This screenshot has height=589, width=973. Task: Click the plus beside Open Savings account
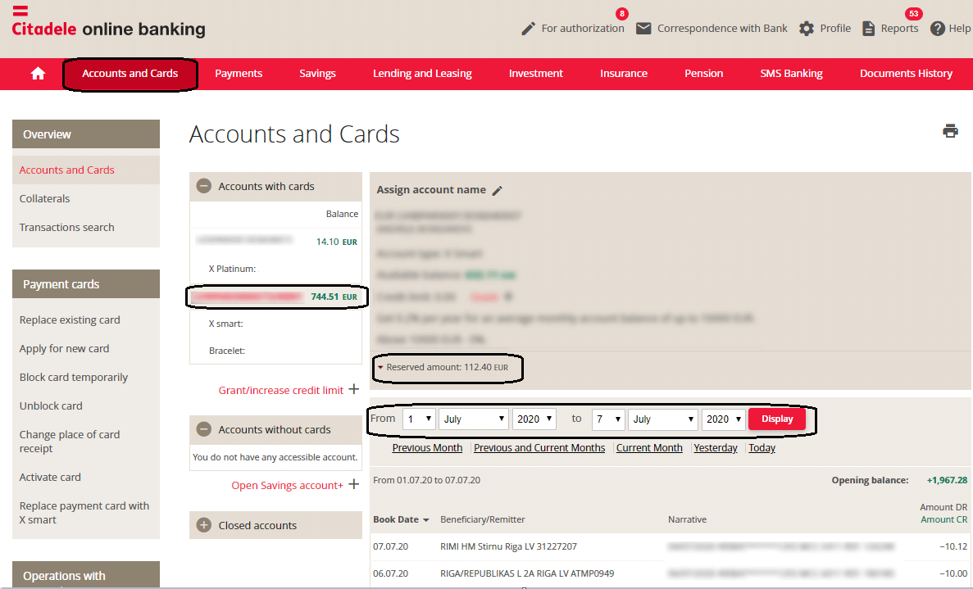point(353,484)
